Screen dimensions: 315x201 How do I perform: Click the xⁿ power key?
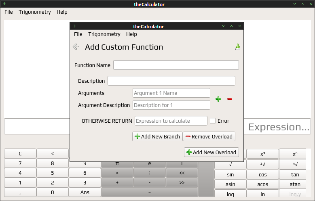(293, 154)
